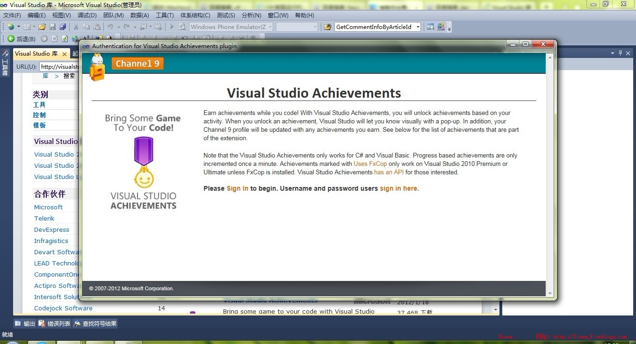Stop page loading with the stop icon
Screen dimensions: 636x344
(54, 38)
